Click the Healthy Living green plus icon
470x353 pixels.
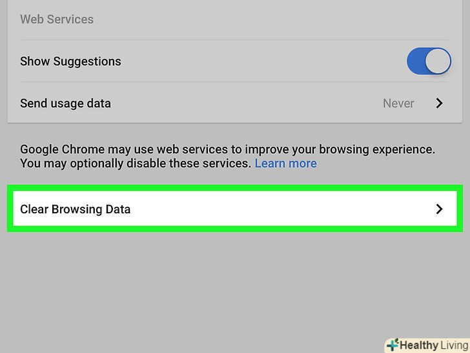point(393,345)
